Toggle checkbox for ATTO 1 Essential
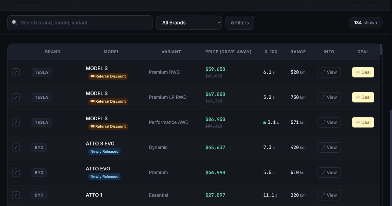Image resolution: width=392 pixels, height=206 pixels. click(x=16, y=195)
